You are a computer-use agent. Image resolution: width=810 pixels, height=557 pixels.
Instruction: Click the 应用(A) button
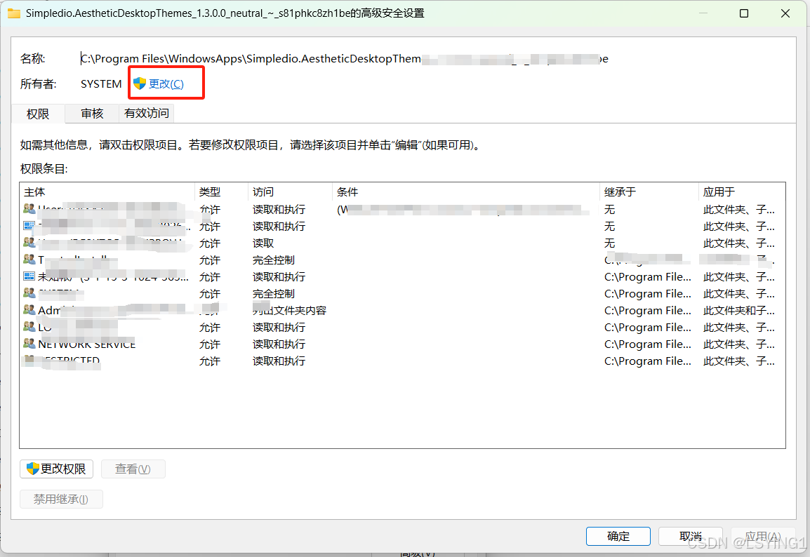[x=762, y=536]
